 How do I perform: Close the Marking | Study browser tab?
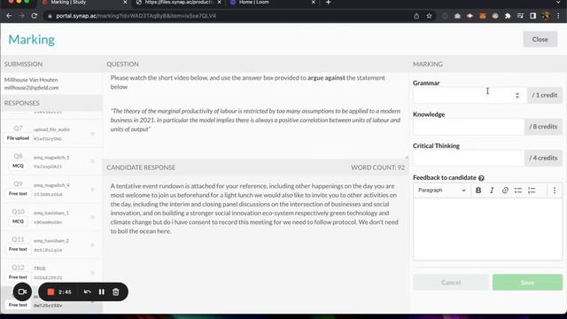click(125, 2)
